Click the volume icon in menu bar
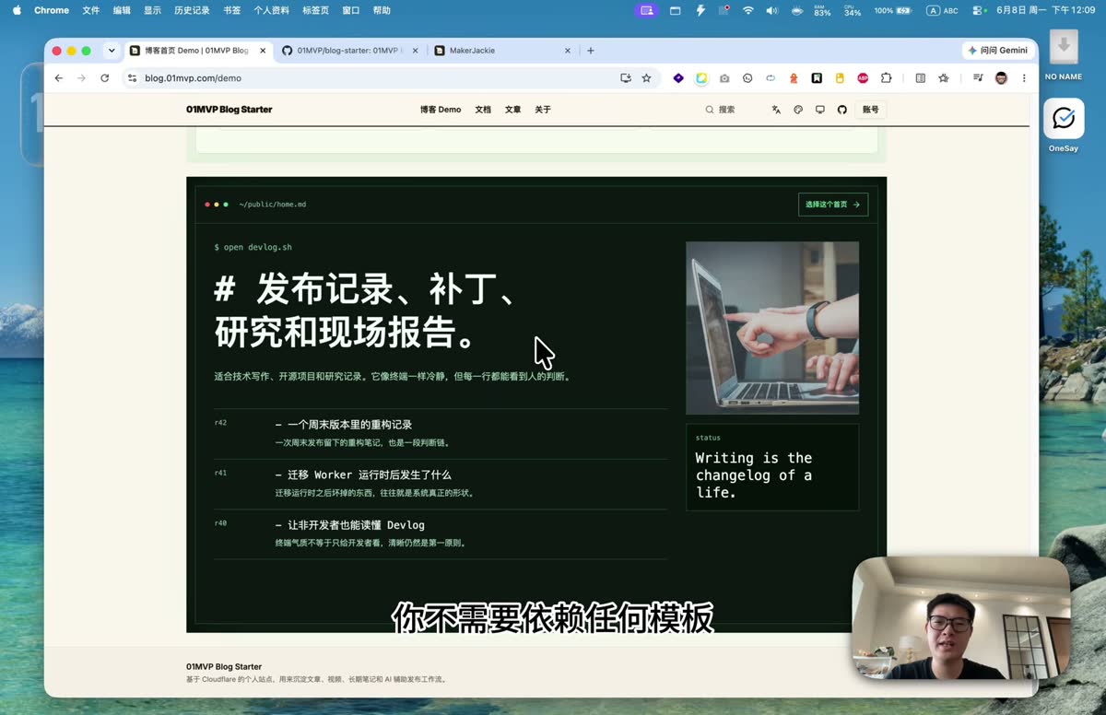This screenshot has width=1106, height=715. pos(772,10)
